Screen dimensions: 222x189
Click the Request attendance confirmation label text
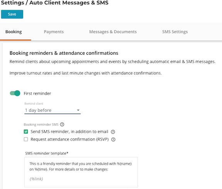(x=69, y=139)
